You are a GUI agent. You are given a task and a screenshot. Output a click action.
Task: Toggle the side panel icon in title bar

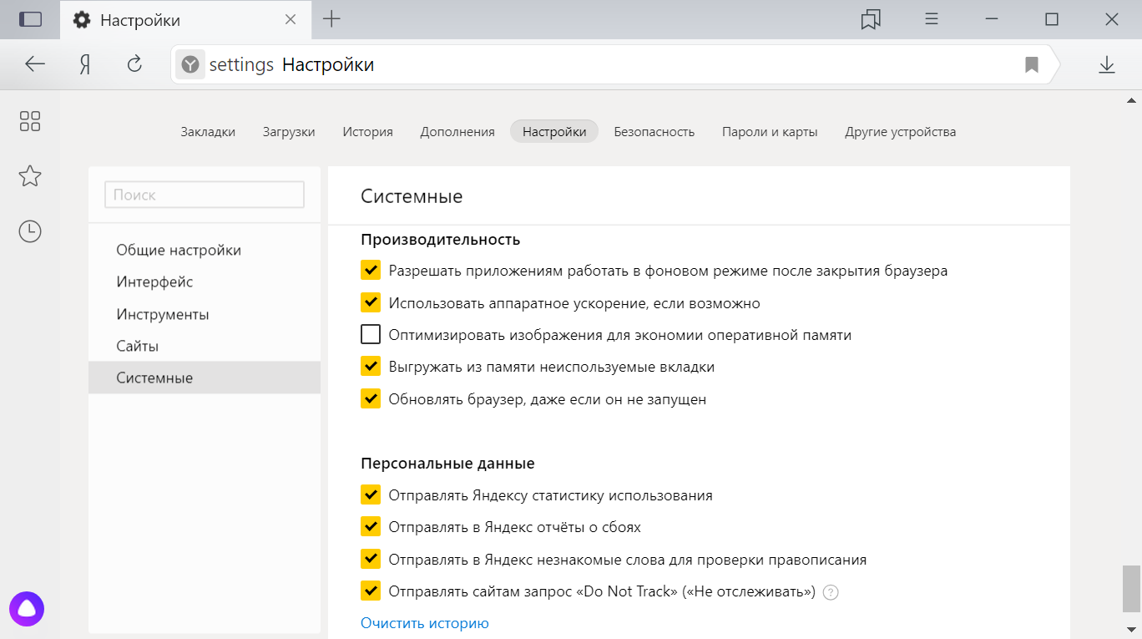(x=30, y=19)
